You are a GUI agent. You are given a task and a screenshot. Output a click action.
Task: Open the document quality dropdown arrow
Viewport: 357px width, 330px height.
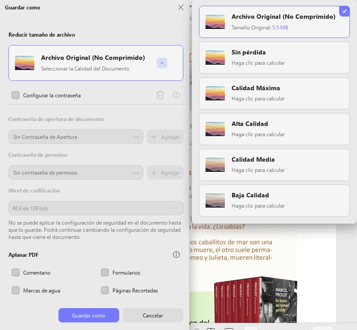[162, 63]
